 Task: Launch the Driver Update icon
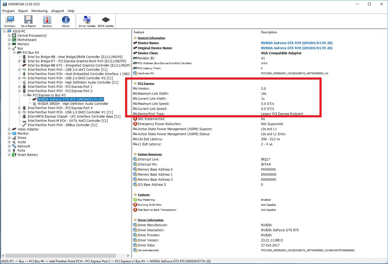tap(87, 20)
